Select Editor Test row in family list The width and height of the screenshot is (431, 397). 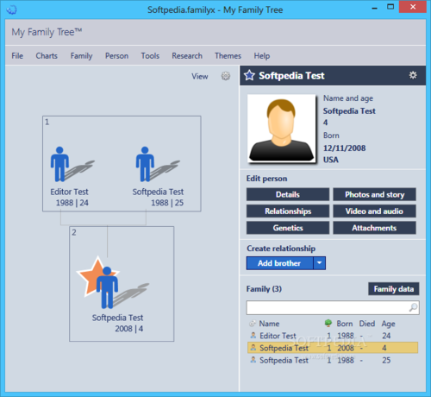tap(333, 336)
